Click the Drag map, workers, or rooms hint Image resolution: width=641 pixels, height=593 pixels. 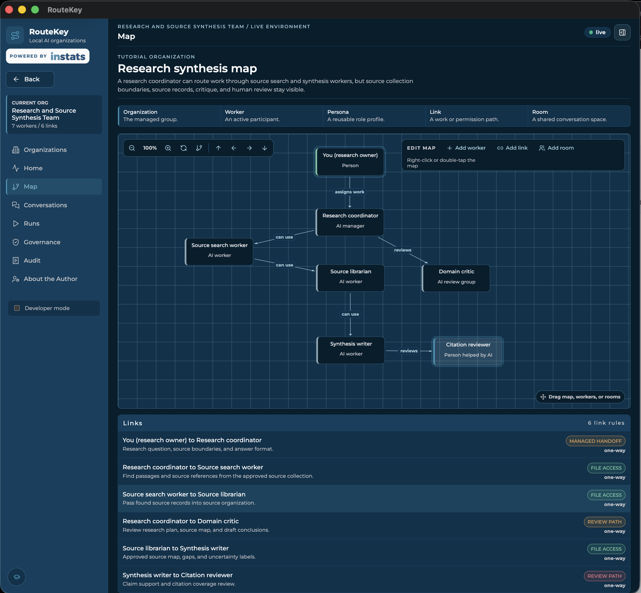[x=580, y=397]
